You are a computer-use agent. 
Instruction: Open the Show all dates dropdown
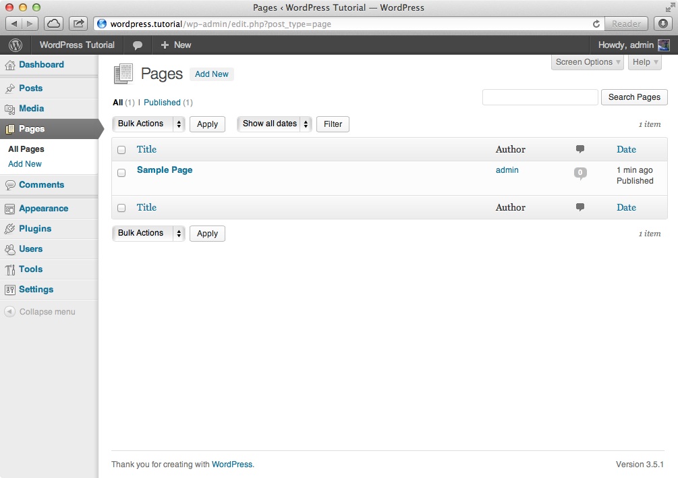[x=274, y=124]
